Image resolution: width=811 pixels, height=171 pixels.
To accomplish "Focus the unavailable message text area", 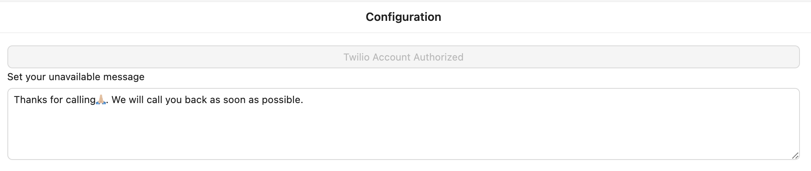I will (403, 127).
